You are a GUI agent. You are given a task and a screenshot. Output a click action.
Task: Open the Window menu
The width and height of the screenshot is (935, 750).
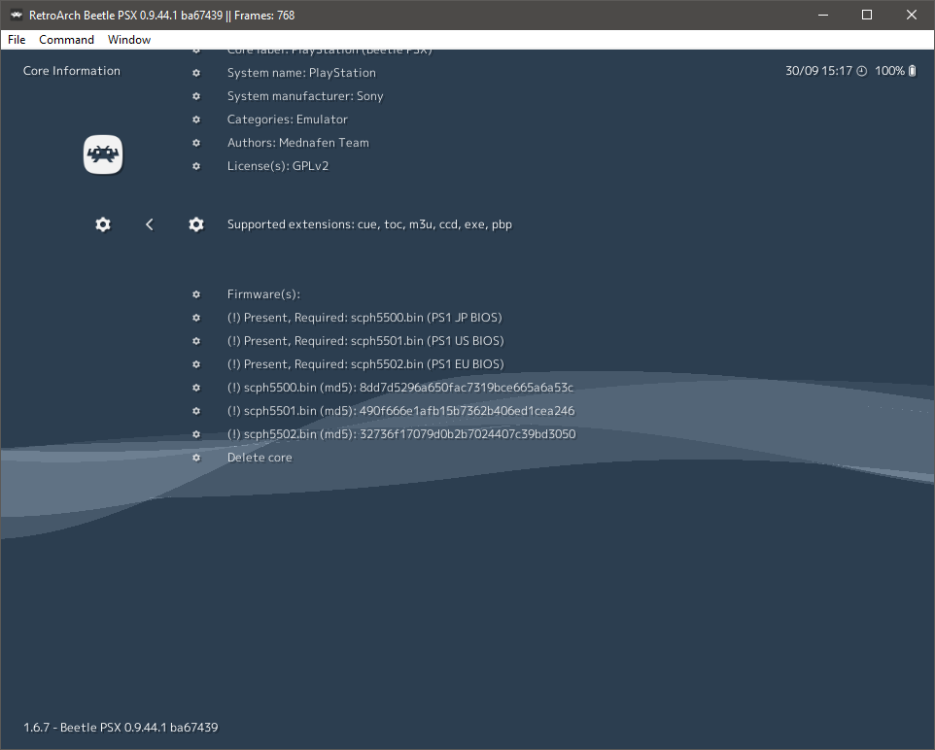pos(129,40)
